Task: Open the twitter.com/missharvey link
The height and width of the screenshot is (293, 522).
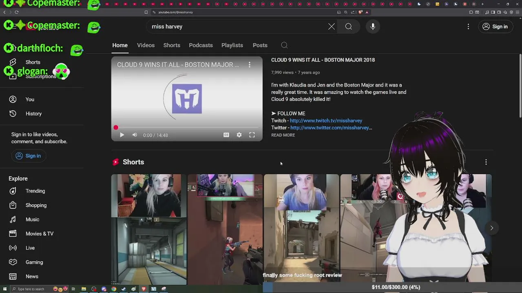Action: pyautogui.click(x=331, y=128)
